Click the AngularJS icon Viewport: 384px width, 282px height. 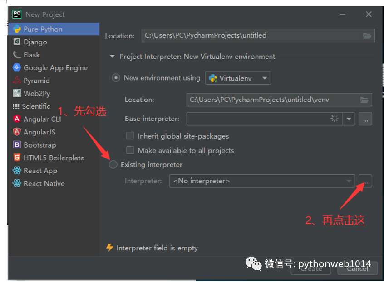pos(17,132)
